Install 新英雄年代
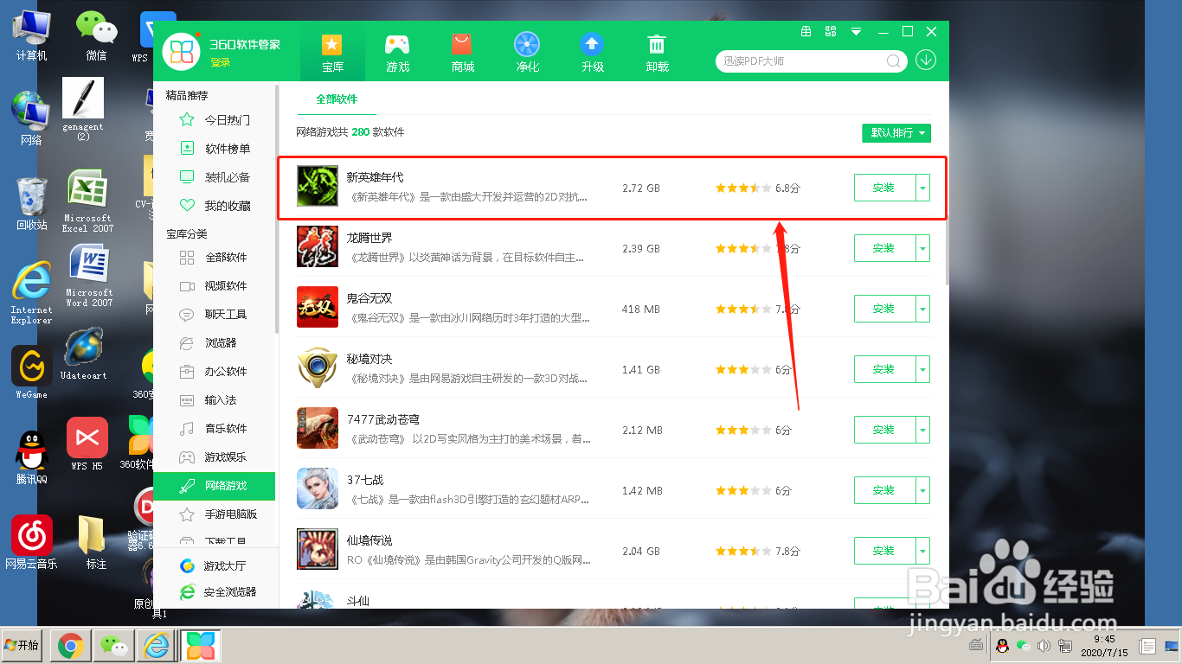The image size is (1182, 664). (x=884, y=188)
